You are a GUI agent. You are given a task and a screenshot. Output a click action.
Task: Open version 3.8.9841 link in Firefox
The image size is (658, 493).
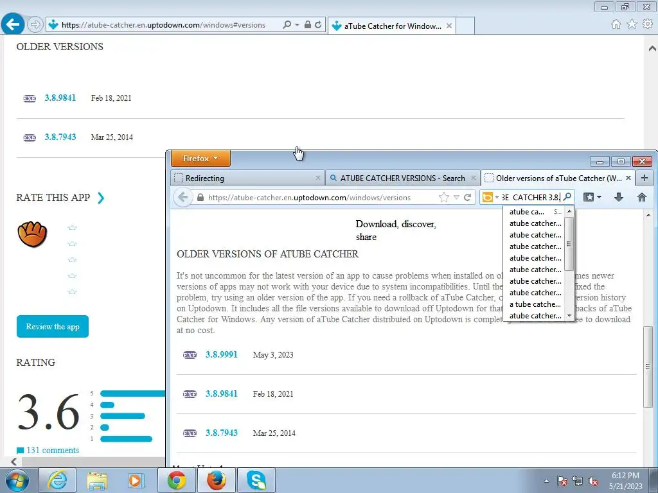coord(221,394)
